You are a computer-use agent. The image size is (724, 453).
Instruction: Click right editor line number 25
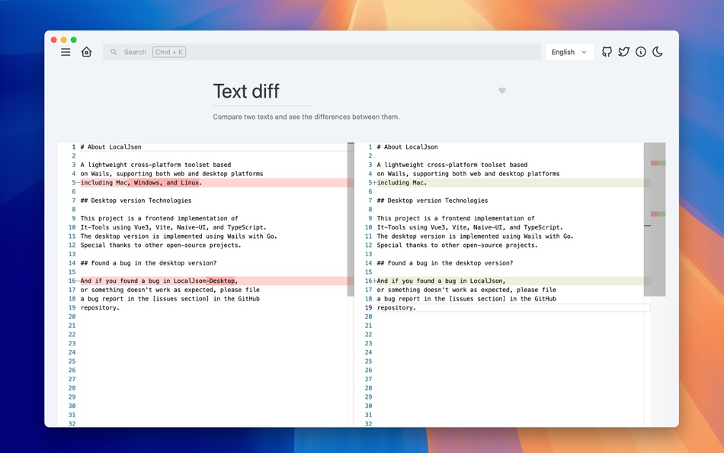tap(368, 361)
